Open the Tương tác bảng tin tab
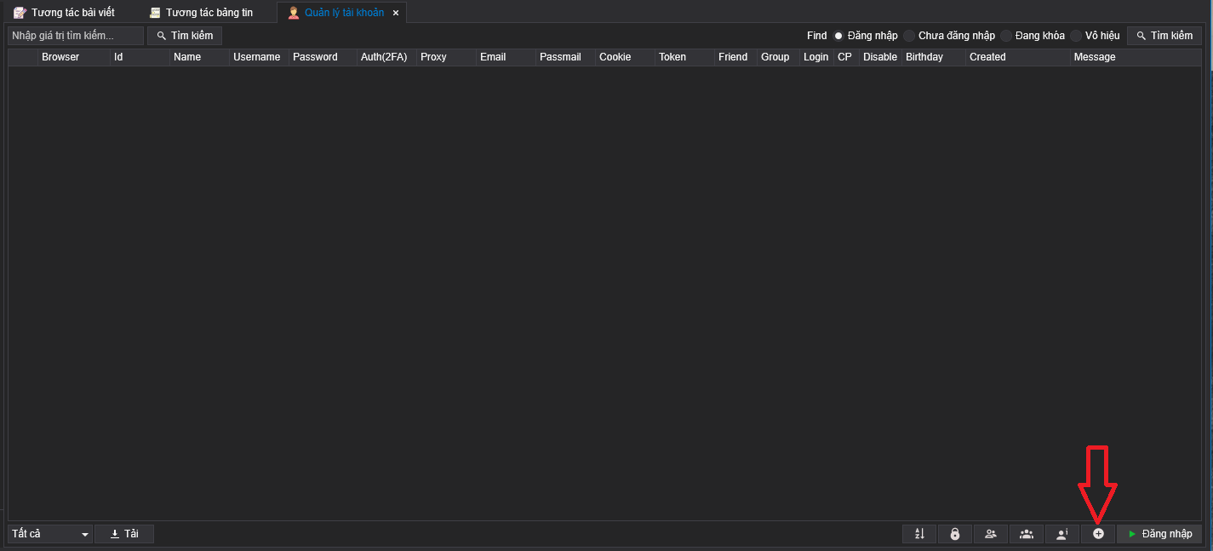 tap(201, 13)
